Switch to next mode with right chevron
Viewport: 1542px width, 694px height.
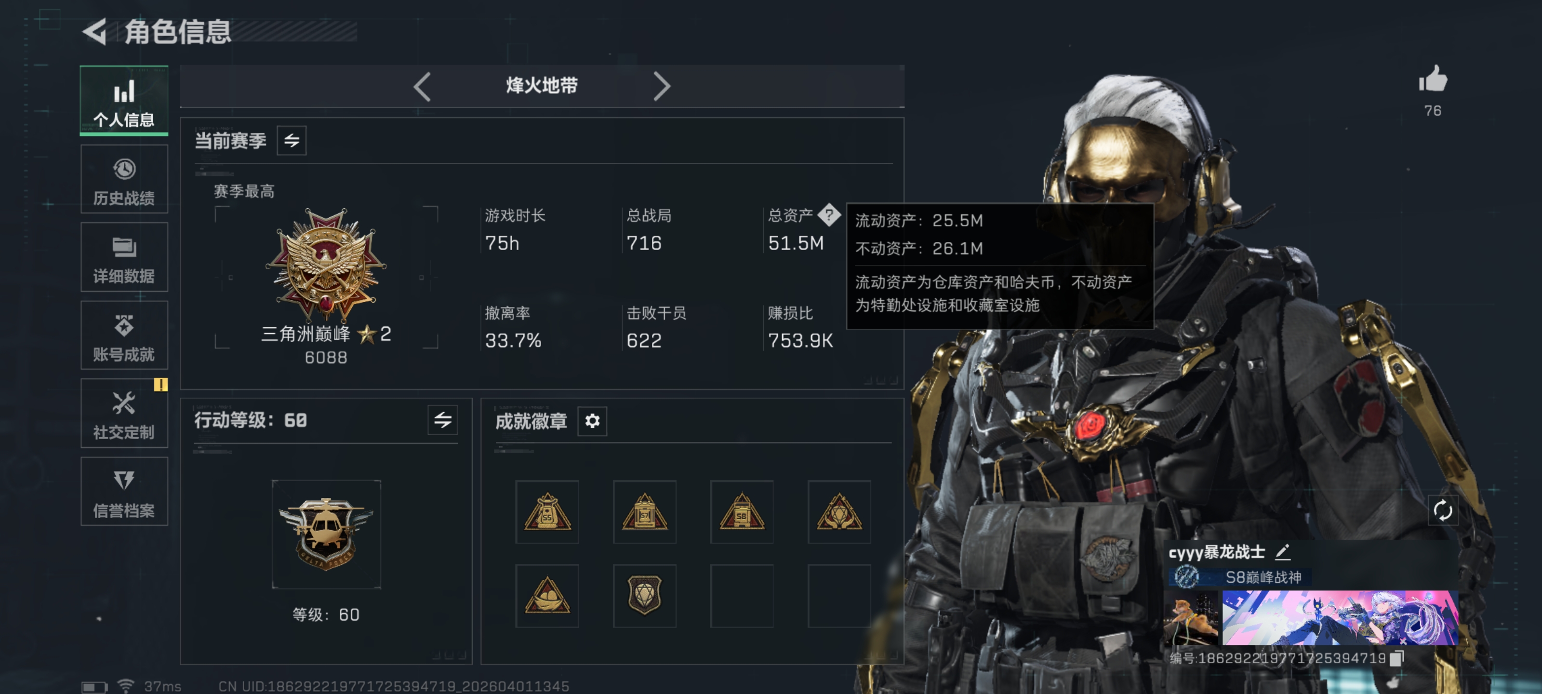pyautogui.click(x=662, y=87)
